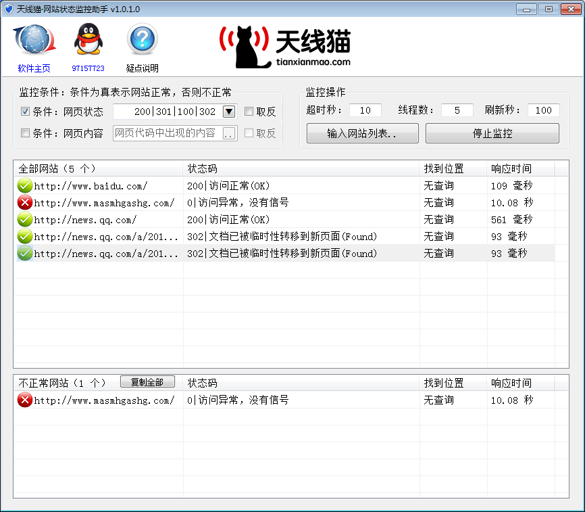The image size is (585, 512).
Task: Click the 疑点说明 label
Action: [x=142, y=68]
